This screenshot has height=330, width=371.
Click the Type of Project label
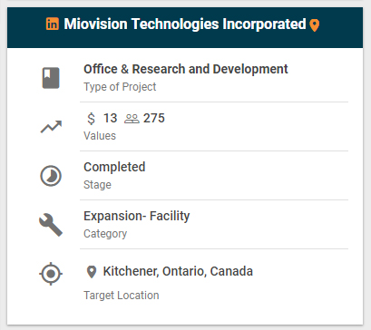pos(120,87)
